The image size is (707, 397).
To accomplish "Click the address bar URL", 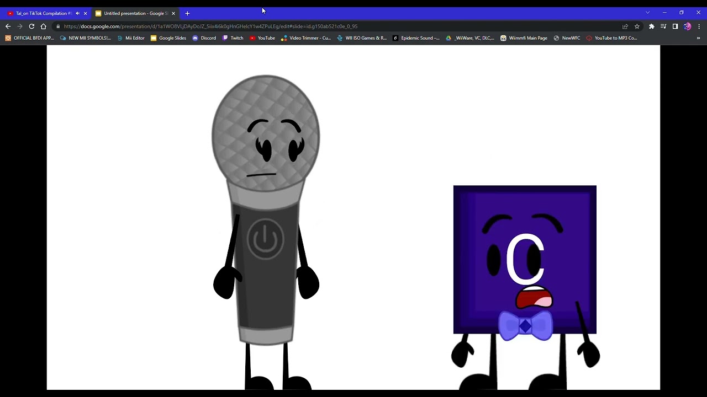I will tap(210, 26).
